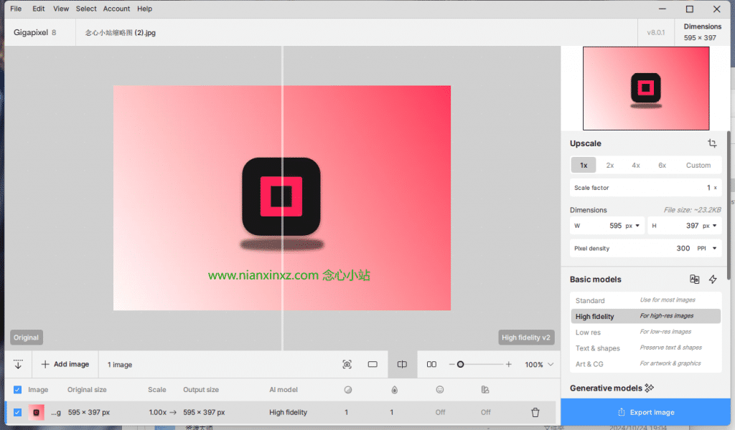Click the navigator preview thumbnail
Screen dimensions: 735x430
point(646,88)
